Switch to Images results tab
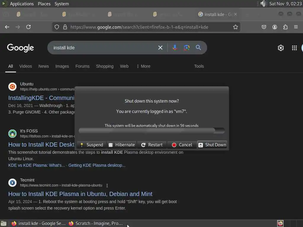Screen dimensions: 303x227 pos(62,66)
